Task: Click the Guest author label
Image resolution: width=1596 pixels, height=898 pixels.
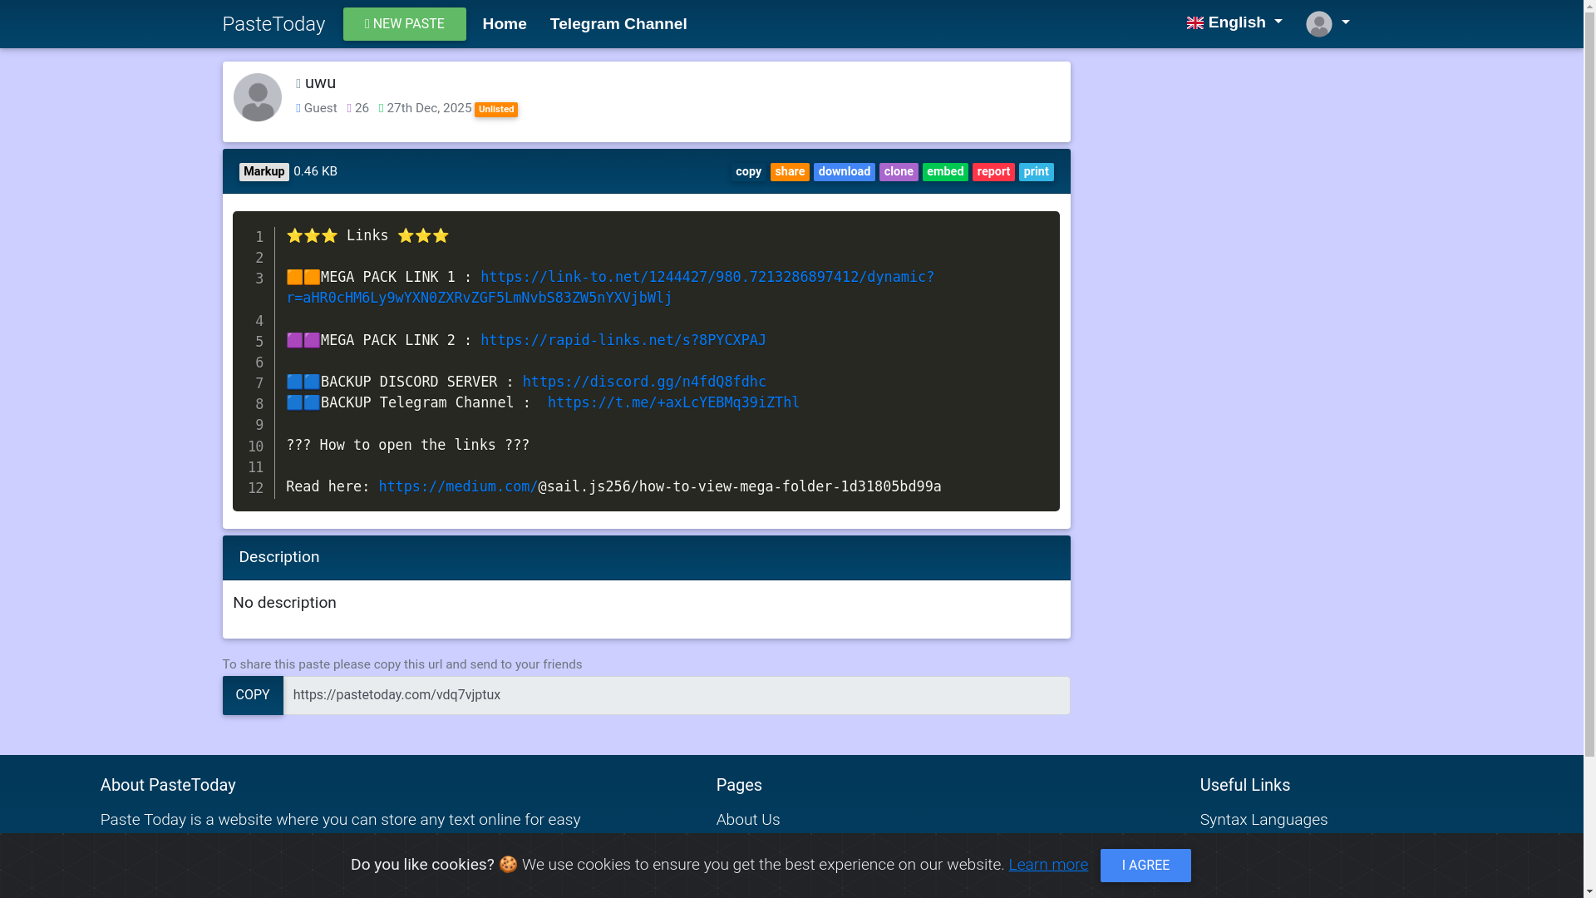Action: (320, 108)
